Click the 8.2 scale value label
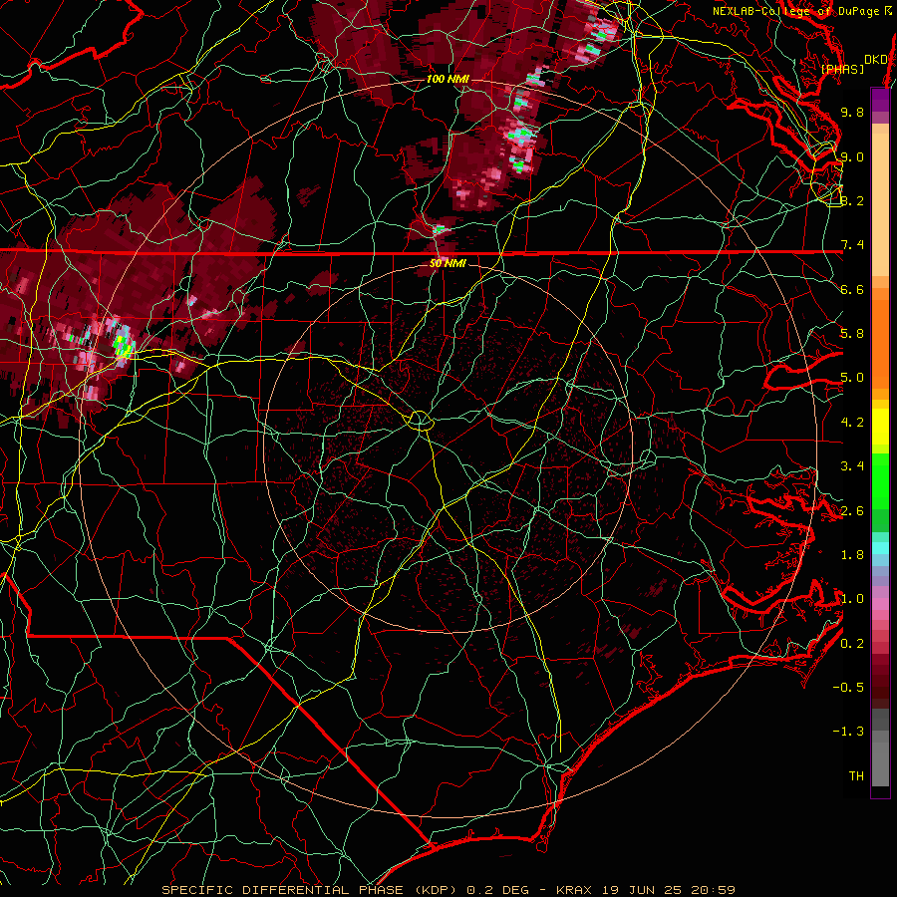The width and height of the screenshot is (897, 897). coord(852,200)
